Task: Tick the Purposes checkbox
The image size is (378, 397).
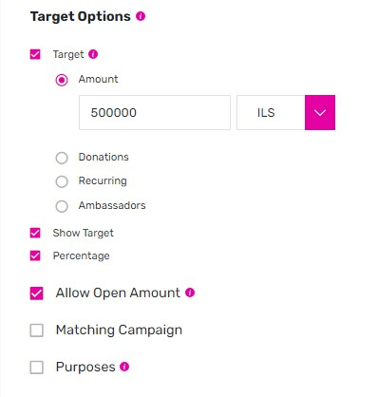Action: (x=36, y=368)
